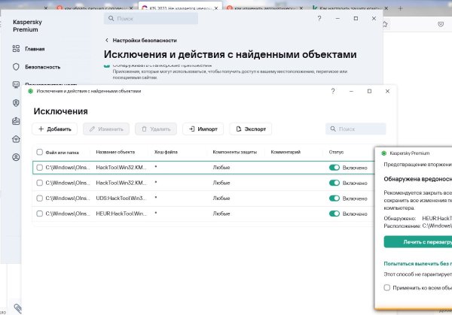Open the Безопасность shield icon in sidebar
Image resolution: width=452 pixels, height=315 pixels.
point(16,66)
